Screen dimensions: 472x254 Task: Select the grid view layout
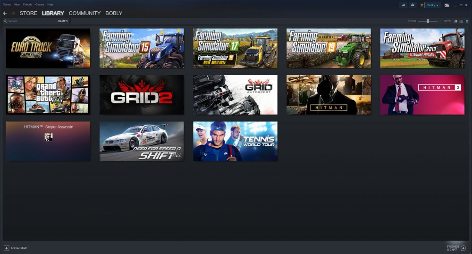(x=467, y=21)
